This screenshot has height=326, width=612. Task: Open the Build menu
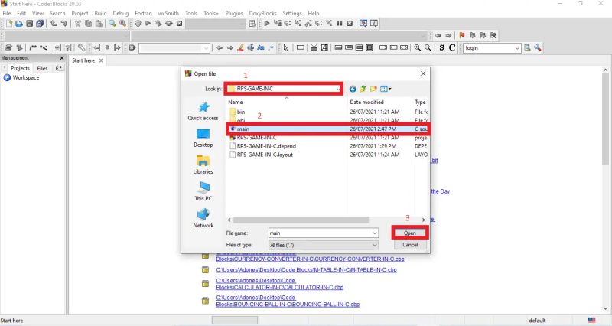click(x=100, y=13)
